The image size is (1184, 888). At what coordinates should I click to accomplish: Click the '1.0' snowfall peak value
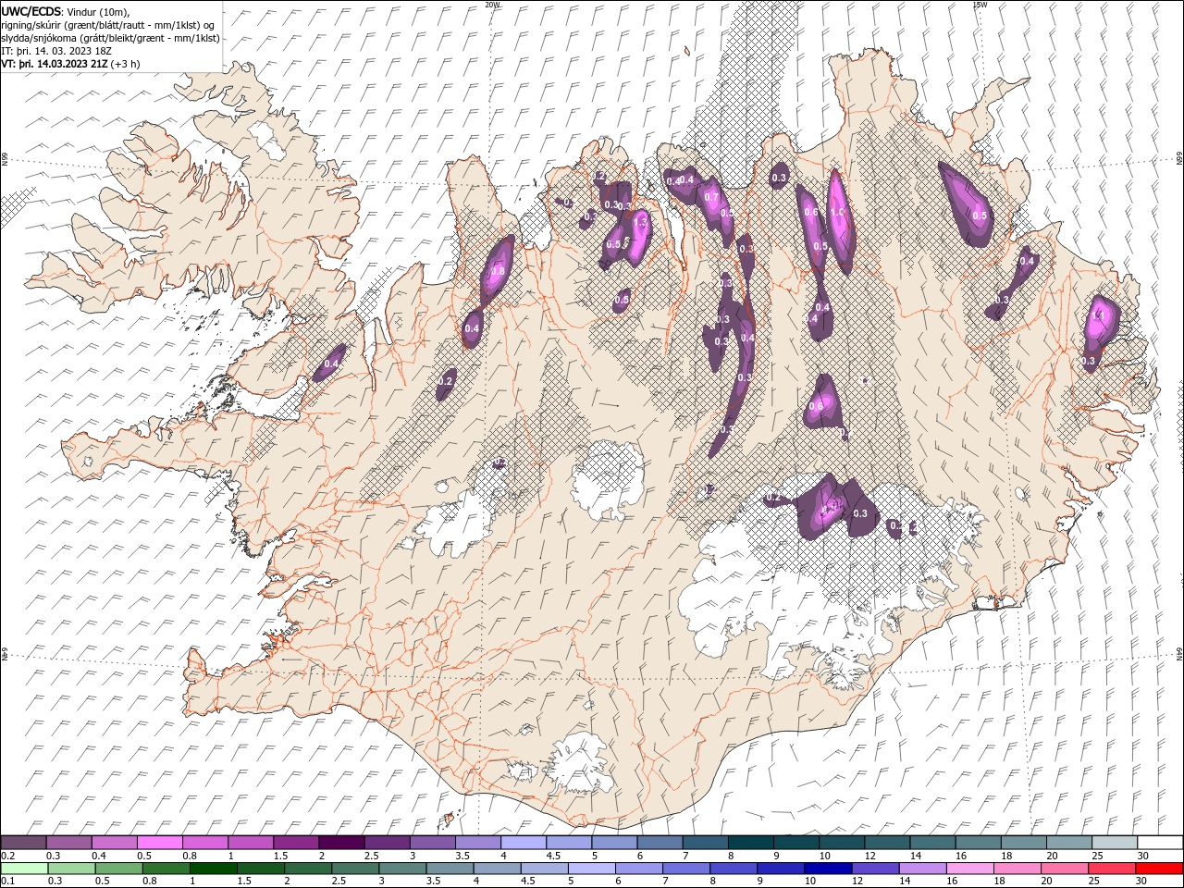[x=837, y=213]
